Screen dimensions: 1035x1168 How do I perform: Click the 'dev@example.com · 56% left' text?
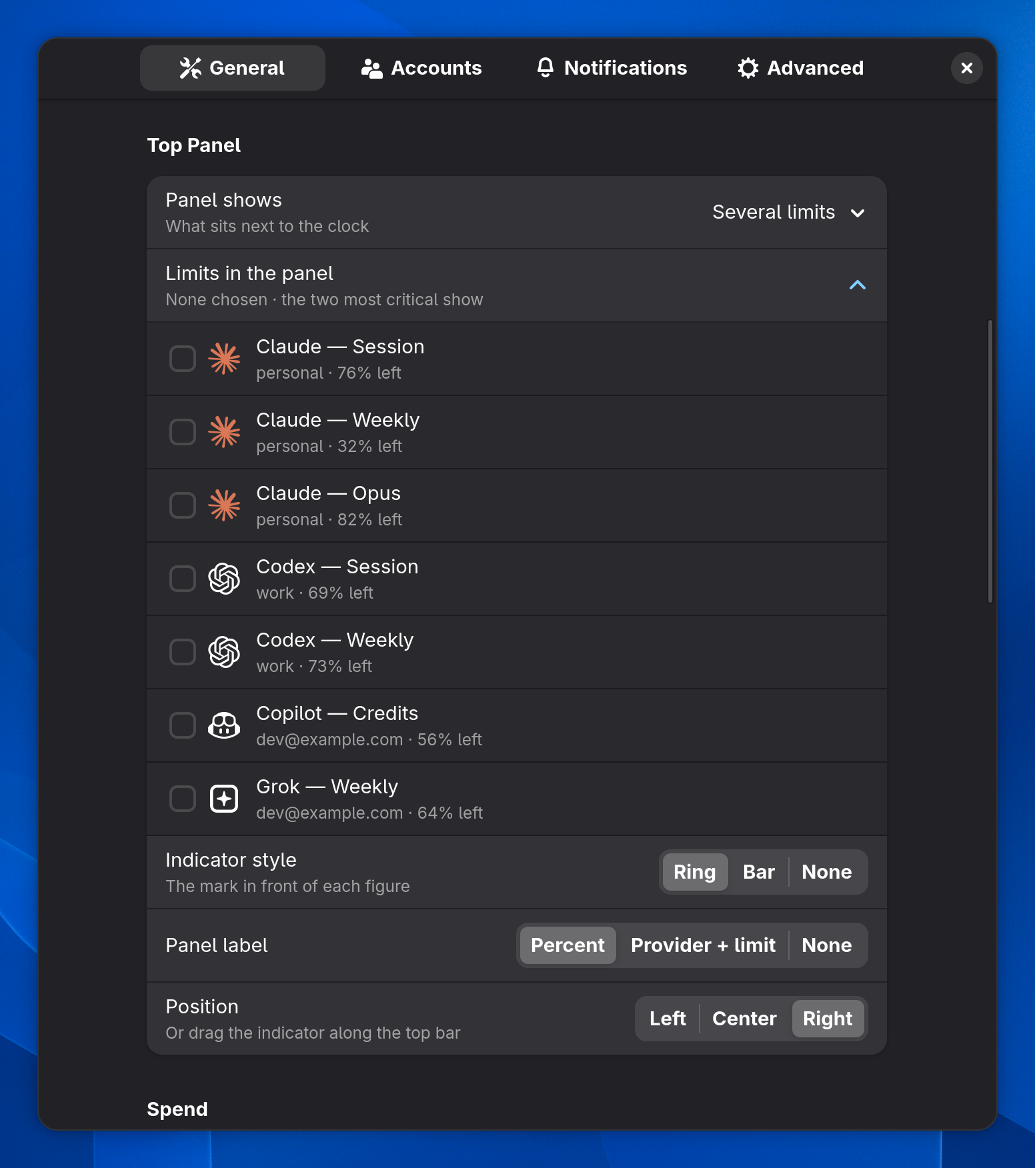click(369, 740)
